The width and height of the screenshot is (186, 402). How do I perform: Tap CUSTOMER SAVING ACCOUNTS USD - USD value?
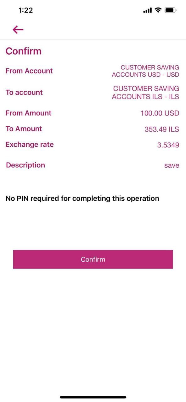tap(145, 71)
